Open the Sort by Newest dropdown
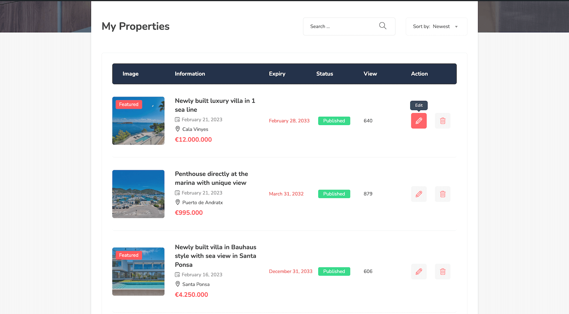569x314 pixels. 436,27
